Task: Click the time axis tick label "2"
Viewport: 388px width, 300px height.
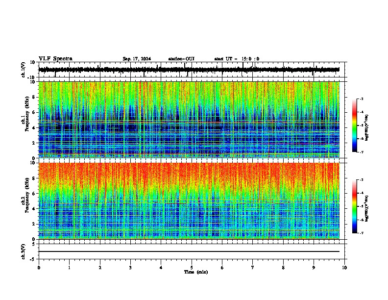Action: pyautogui.click(x=100, y=268)
